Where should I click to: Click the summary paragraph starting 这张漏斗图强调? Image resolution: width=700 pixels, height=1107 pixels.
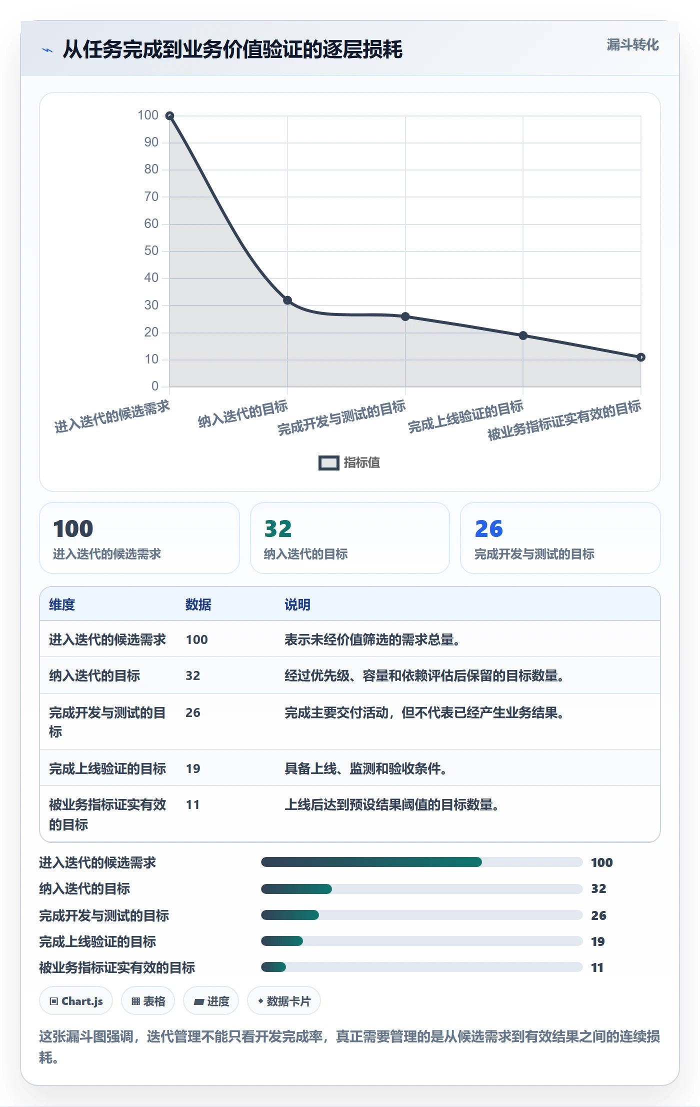pos(349,1046)
